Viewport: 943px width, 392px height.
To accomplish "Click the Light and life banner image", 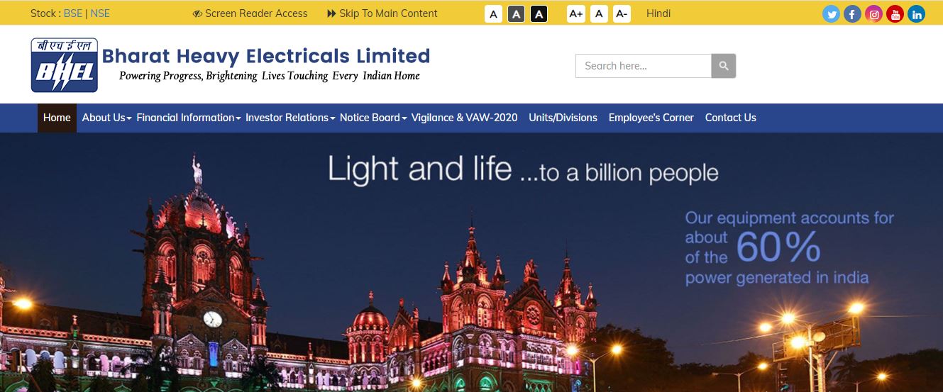I will pos(471,262).
